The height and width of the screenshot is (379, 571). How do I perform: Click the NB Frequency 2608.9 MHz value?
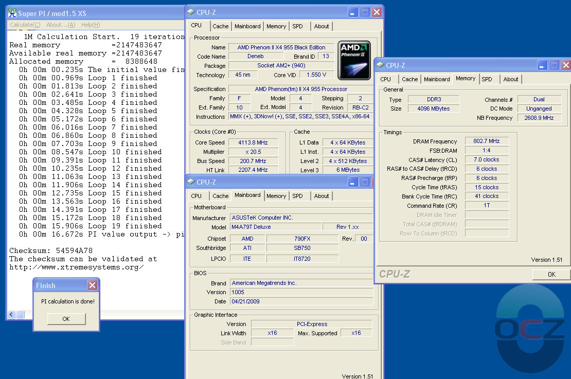[x=539, y=118]
